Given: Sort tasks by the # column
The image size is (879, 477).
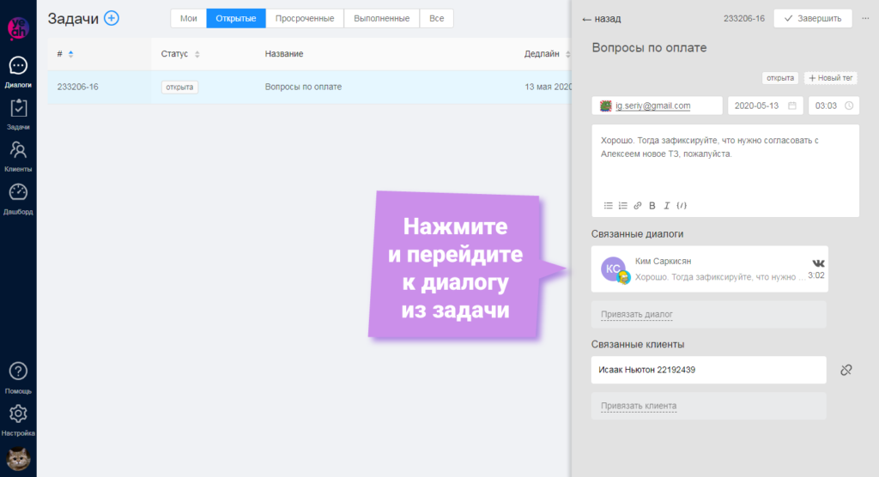Looking at the screenshot, I should (x=70, y=54).
